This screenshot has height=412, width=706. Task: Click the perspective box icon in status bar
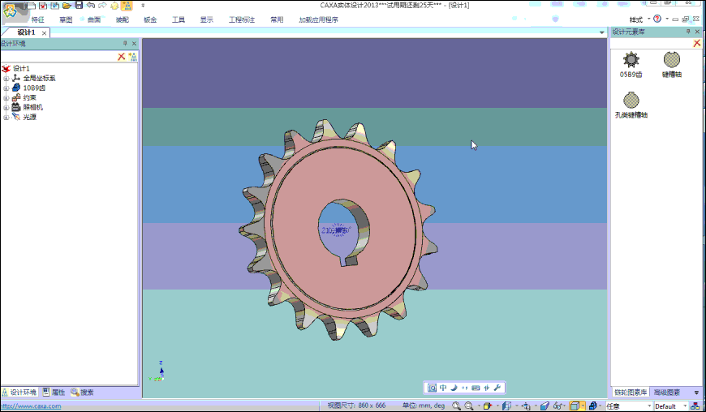506,406
